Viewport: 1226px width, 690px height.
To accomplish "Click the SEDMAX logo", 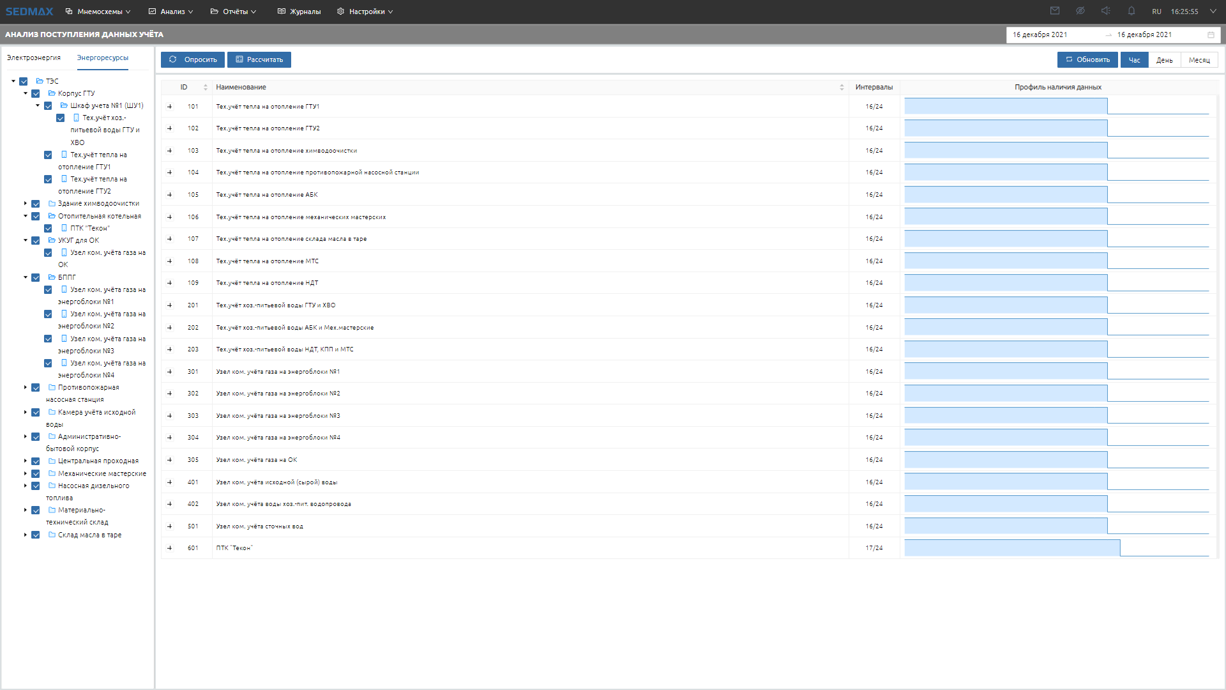I will pyautogui.click(x=29, y=11).
